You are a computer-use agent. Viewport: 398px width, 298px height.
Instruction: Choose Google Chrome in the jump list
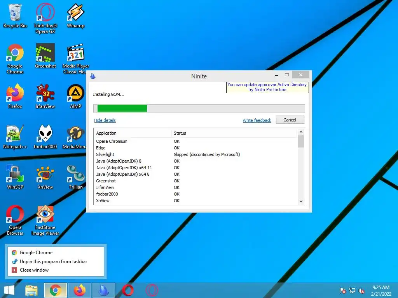[x=56, y=252]
